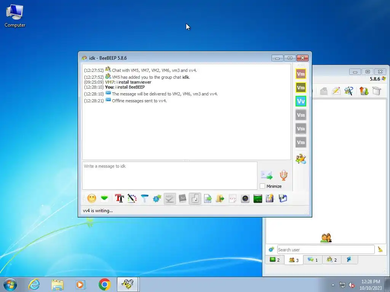
Task: Click the white bucket icon in main toolbar
Action: 377,91
